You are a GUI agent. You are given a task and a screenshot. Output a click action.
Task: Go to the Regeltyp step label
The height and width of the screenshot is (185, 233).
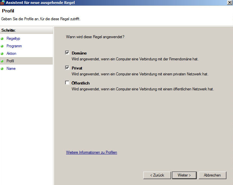(x=13, y=39)
